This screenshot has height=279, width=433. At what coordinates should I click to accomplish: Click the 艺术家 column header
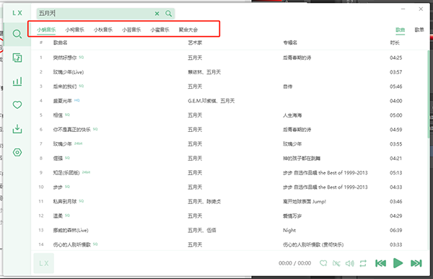pyautogui.click(x=195, y=43)
